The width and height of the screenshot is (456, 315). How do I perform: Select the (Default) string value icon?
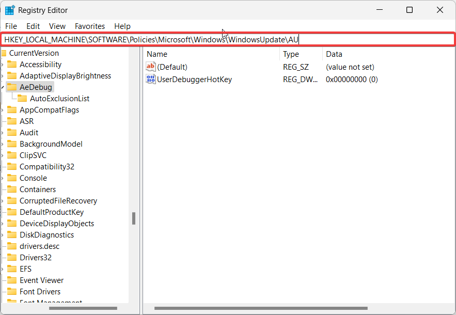coord(151,67)
